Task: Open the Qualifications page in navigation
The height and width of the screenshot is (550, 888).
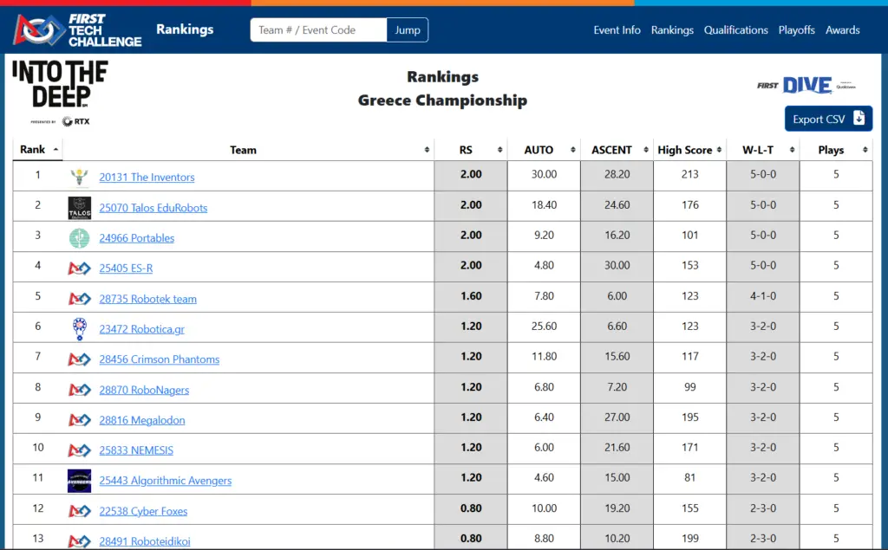Action: tap(735, 30)
